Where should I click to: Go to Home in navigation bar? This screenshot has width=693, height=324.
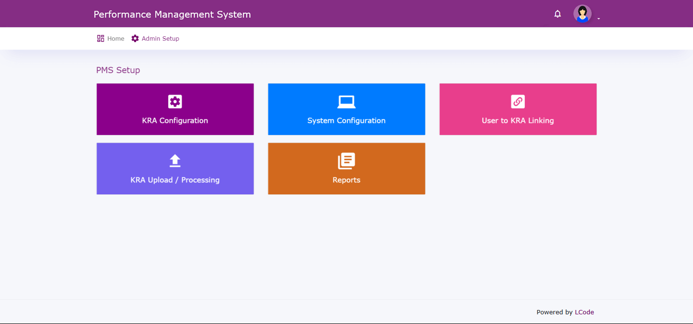[110, 39]
